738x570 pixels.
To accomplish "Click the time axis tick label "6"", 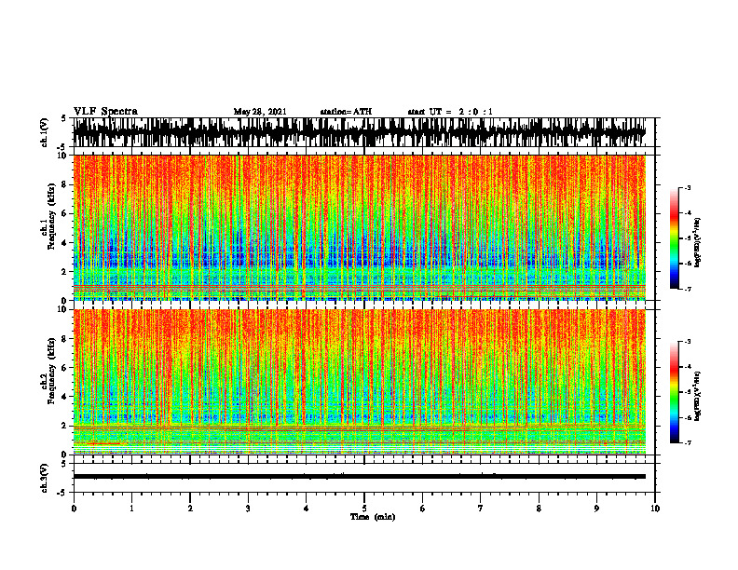I will click(x=423, y=509).
